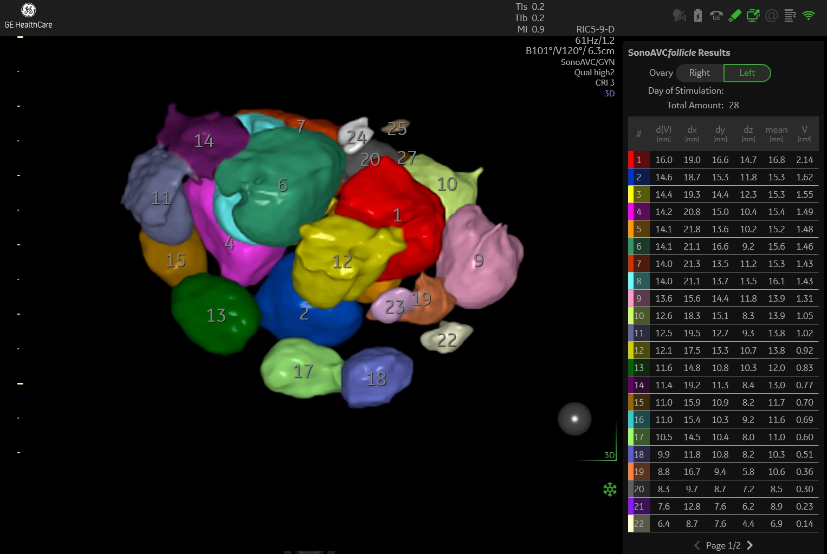Click the @ email status icon
This screenshot has width=827, height=554.
coord(772,16)
